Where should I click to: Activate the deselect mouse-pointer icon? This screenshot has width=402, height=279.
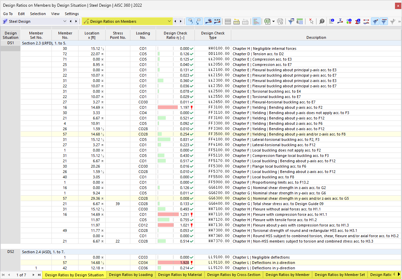311,21
